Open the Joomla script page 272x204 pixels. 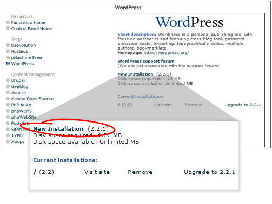[18, 93]
